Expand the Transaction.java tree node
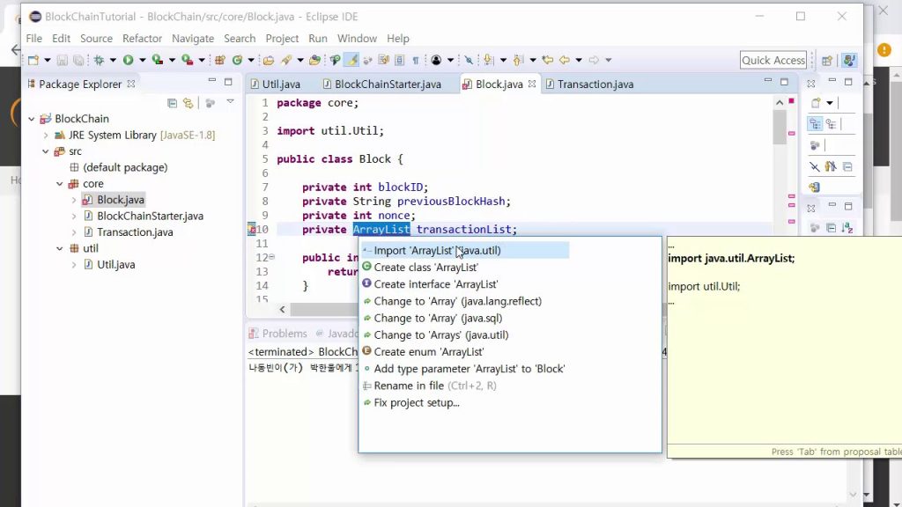This screenshot has height=507, width=902. (74, 232)
